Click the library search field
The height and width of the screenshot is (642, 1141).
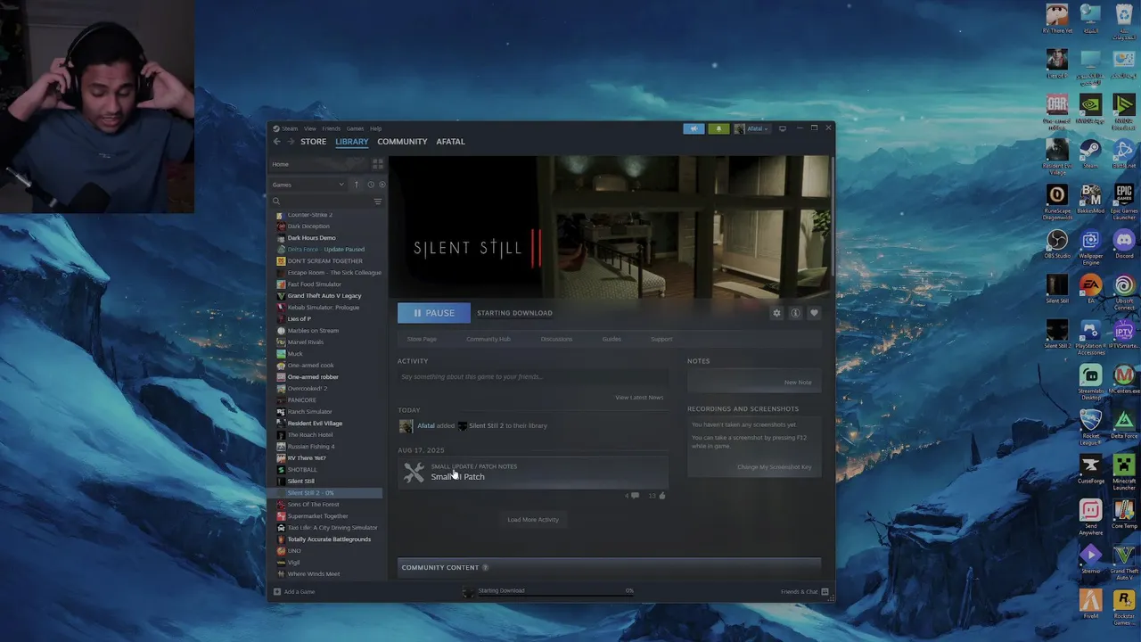pyautogui.click(x=321, y=202)
